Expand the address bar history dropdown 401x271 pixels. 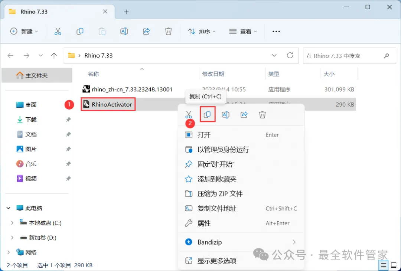[x=274, y=55]
